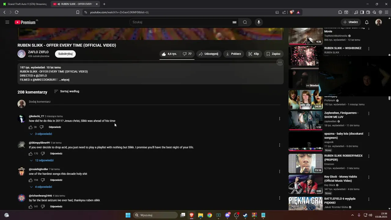Open options menu for kelechi_77 comment
Viewport: 391px width, 220px height.
click(x=280, y=119)
